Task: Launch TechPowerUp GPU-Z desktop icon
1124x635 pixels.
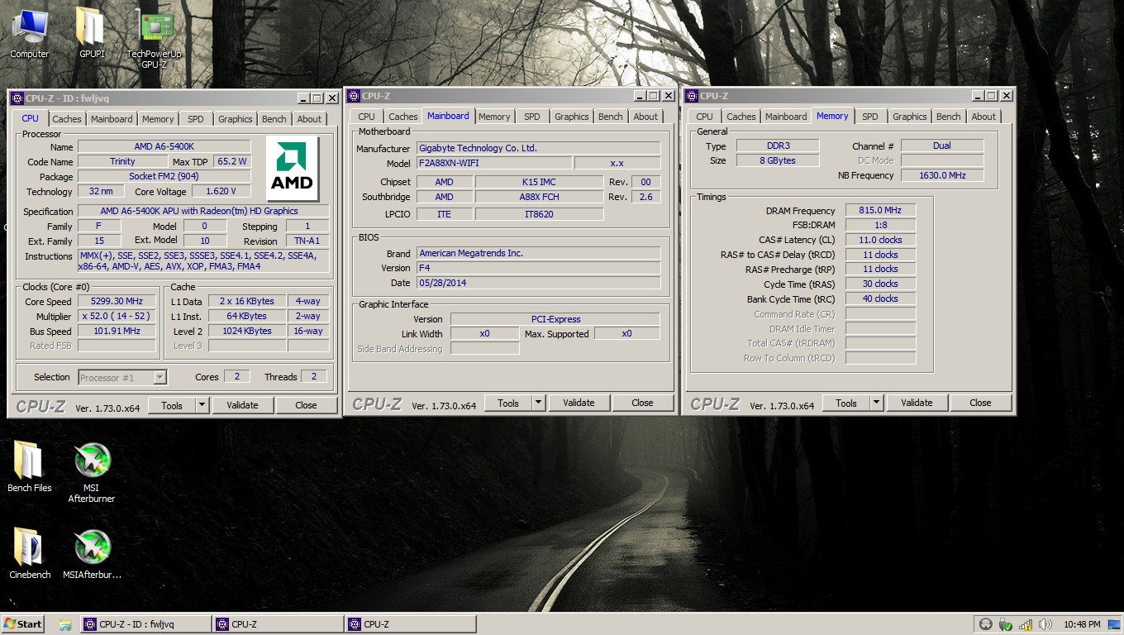Action: click(x=154, y=39)
